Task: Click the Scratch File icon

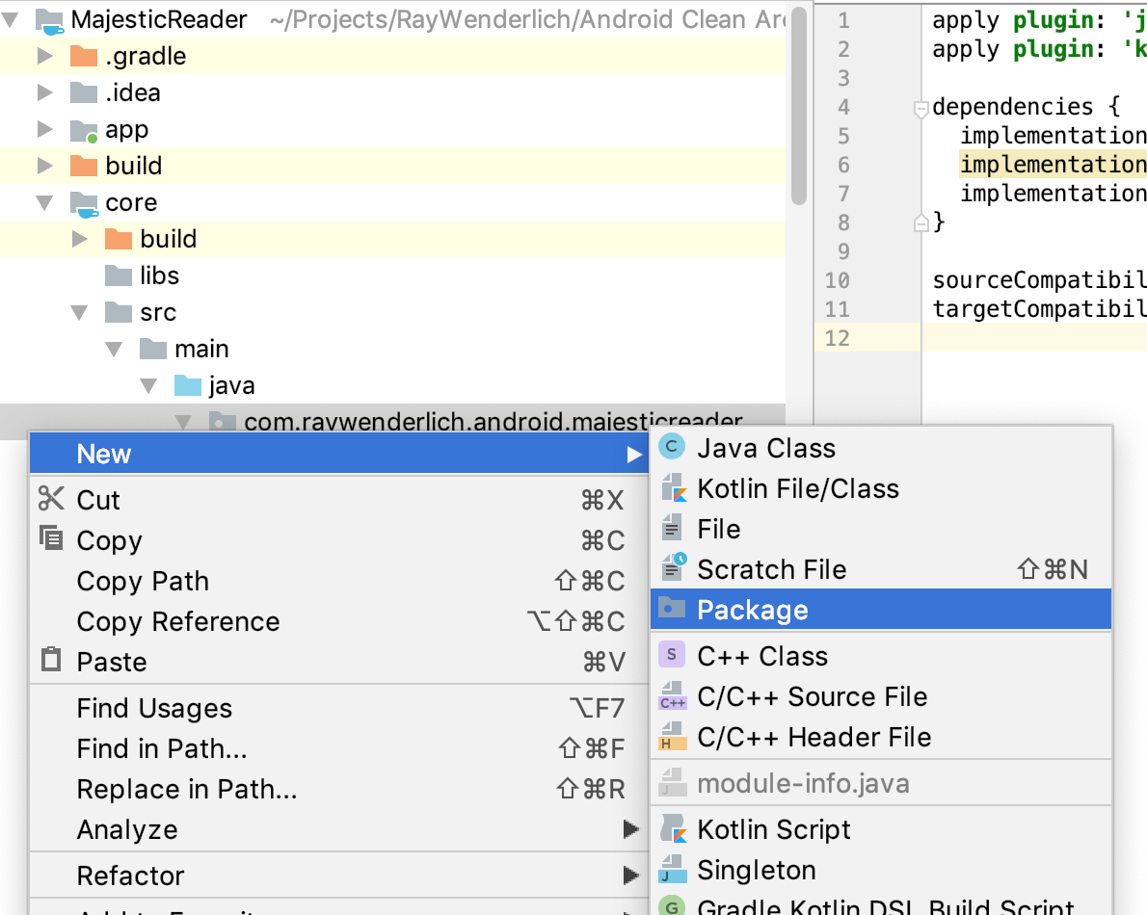Action: (x=673, y=568)
